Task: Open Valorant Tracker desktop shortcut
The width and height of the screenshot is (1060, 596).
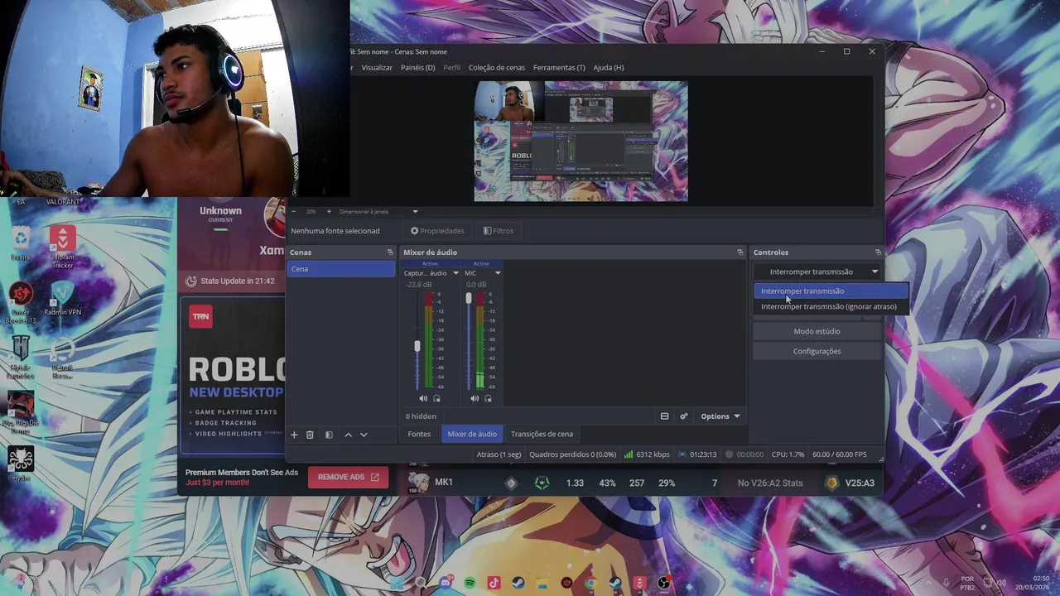Action: (x=62, y=247)
